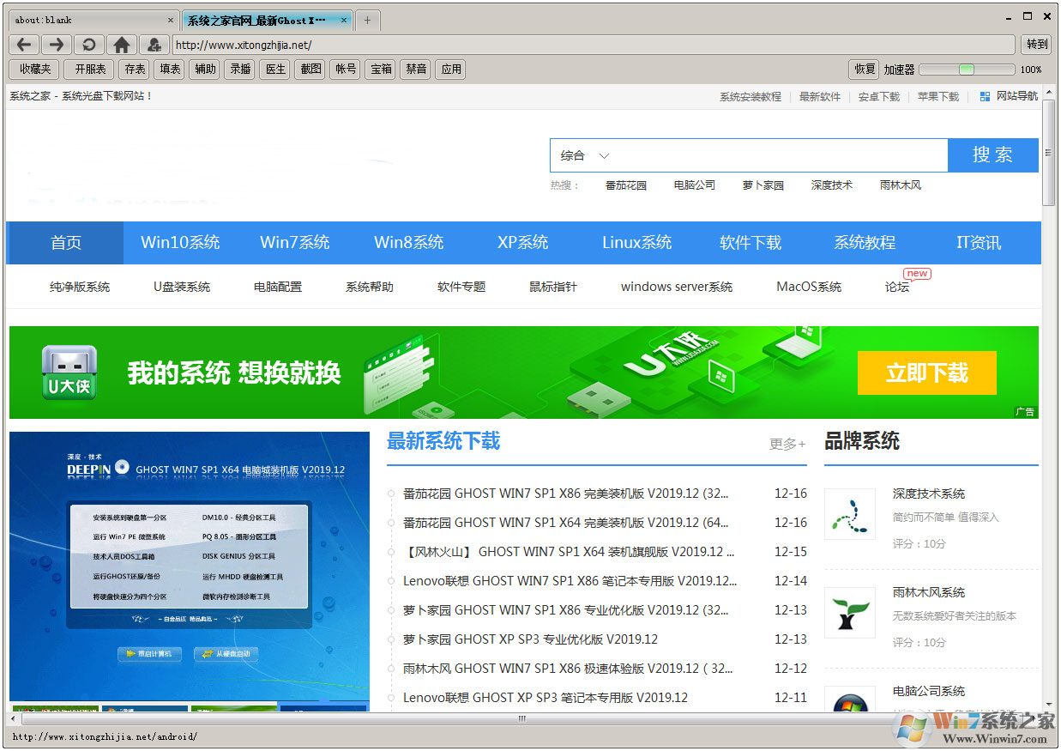Open the new-tab plus button

[367, 18]
